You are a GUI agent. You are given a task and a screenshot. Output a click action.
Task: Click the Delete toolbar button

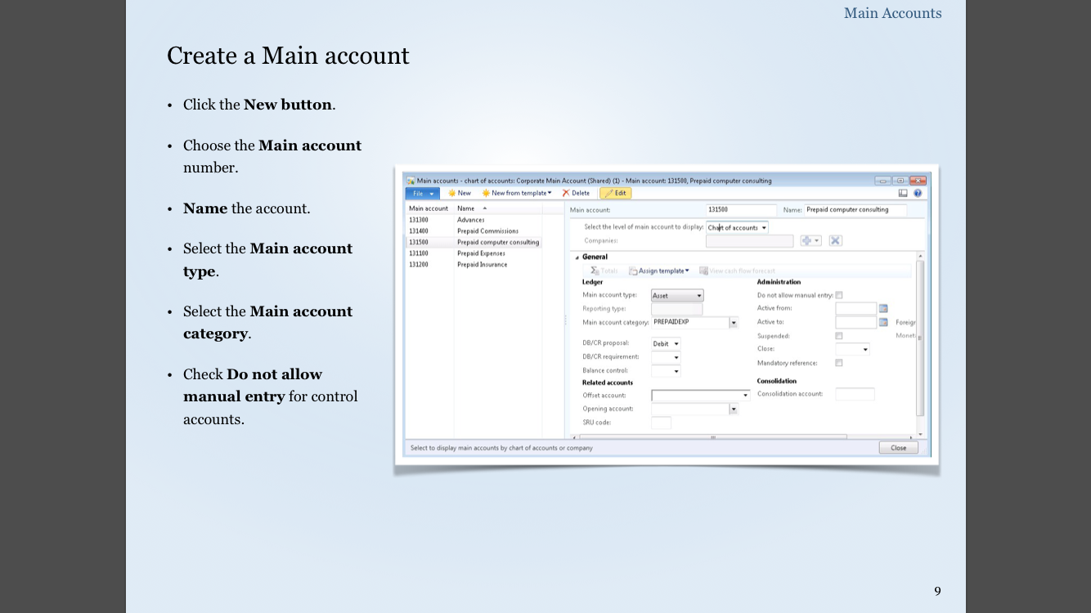tap(576, 193)
